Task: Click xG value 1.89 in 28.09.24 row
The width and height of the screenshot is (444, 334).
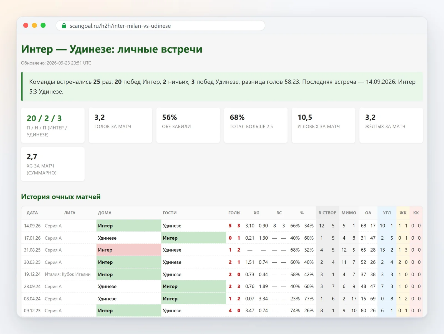Action: (263, 286)
